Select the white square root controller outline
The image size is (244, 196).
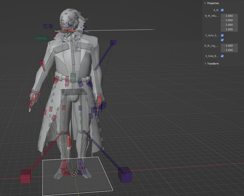(x=77, y=176)
